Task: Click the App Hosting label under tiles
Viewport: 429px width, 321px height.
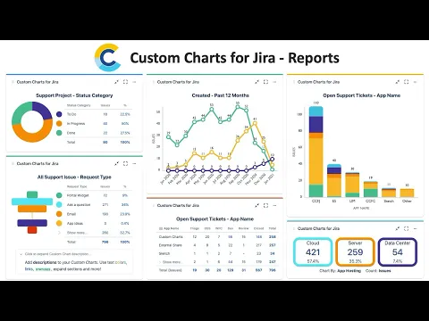Action: click(x=349, y=271)
